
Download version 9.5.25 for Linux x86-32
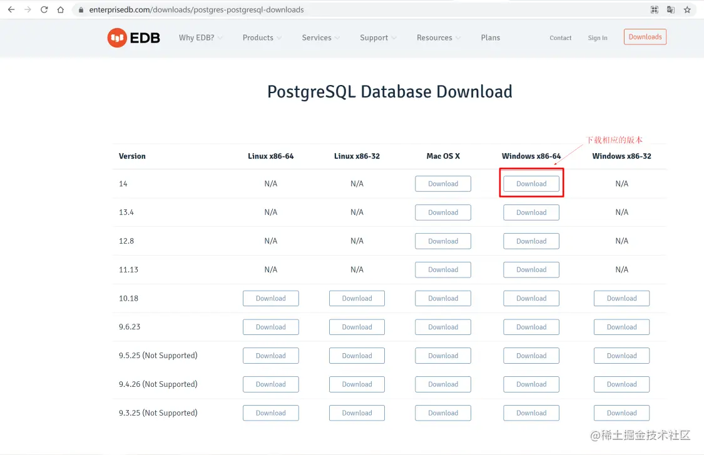tap(357, 356)
